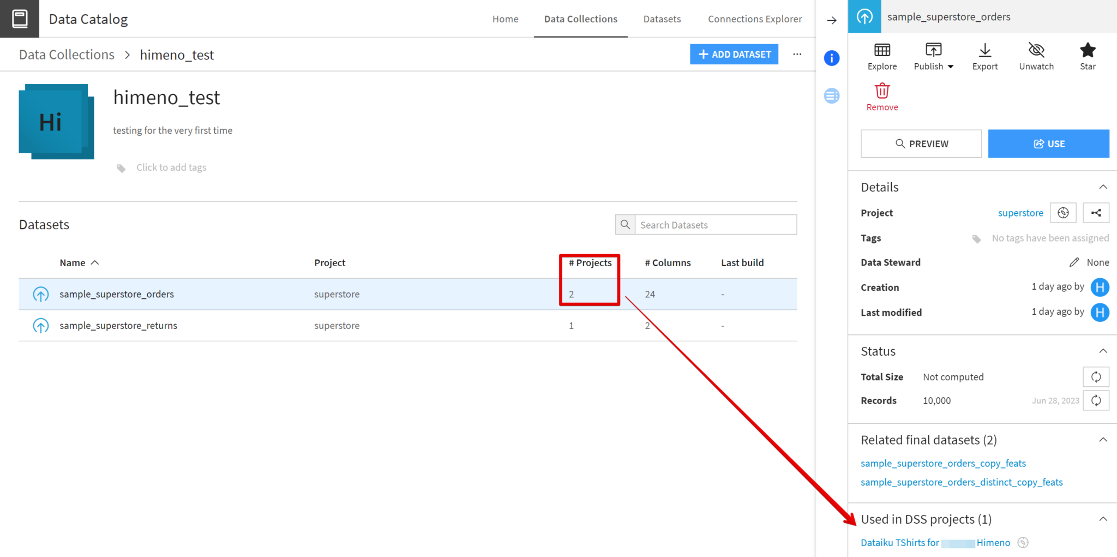Collapse the Details section

click(1102, 187)
